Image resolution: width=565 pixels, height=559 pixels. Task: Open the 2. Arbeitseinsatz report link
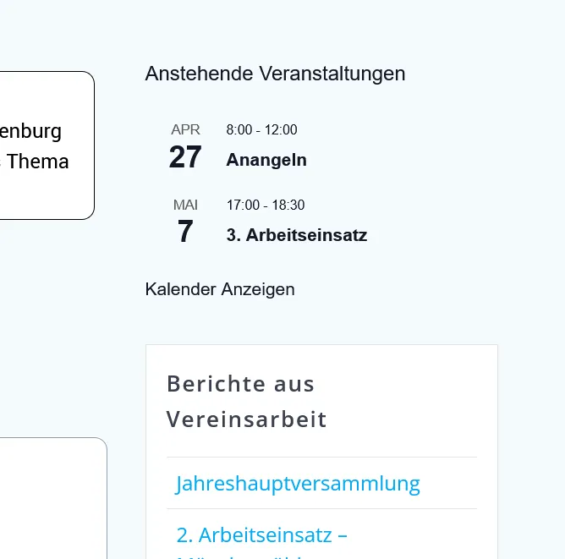(262, 534)
